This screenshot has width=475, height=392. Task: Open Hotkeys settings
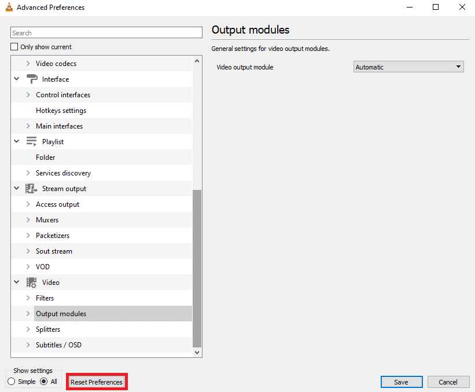click(61, 111)
